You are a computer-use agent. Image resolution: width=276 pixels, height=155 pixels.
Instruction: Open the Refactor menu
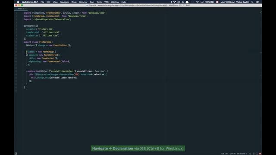[x=83, y=2]
